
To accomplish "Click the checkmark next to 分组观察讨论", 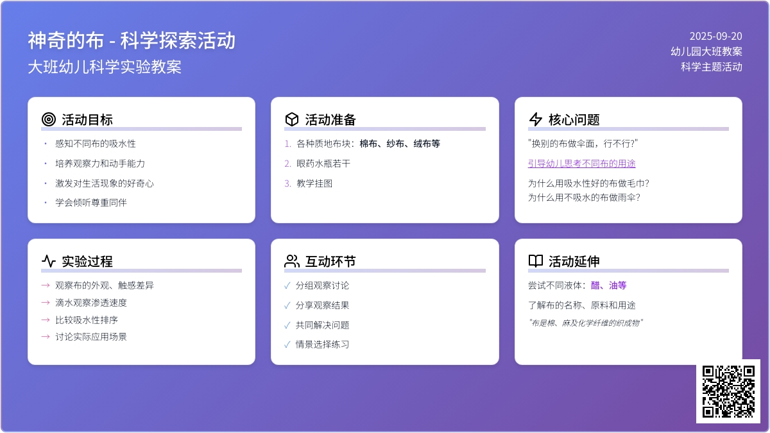I will (287, 285).
